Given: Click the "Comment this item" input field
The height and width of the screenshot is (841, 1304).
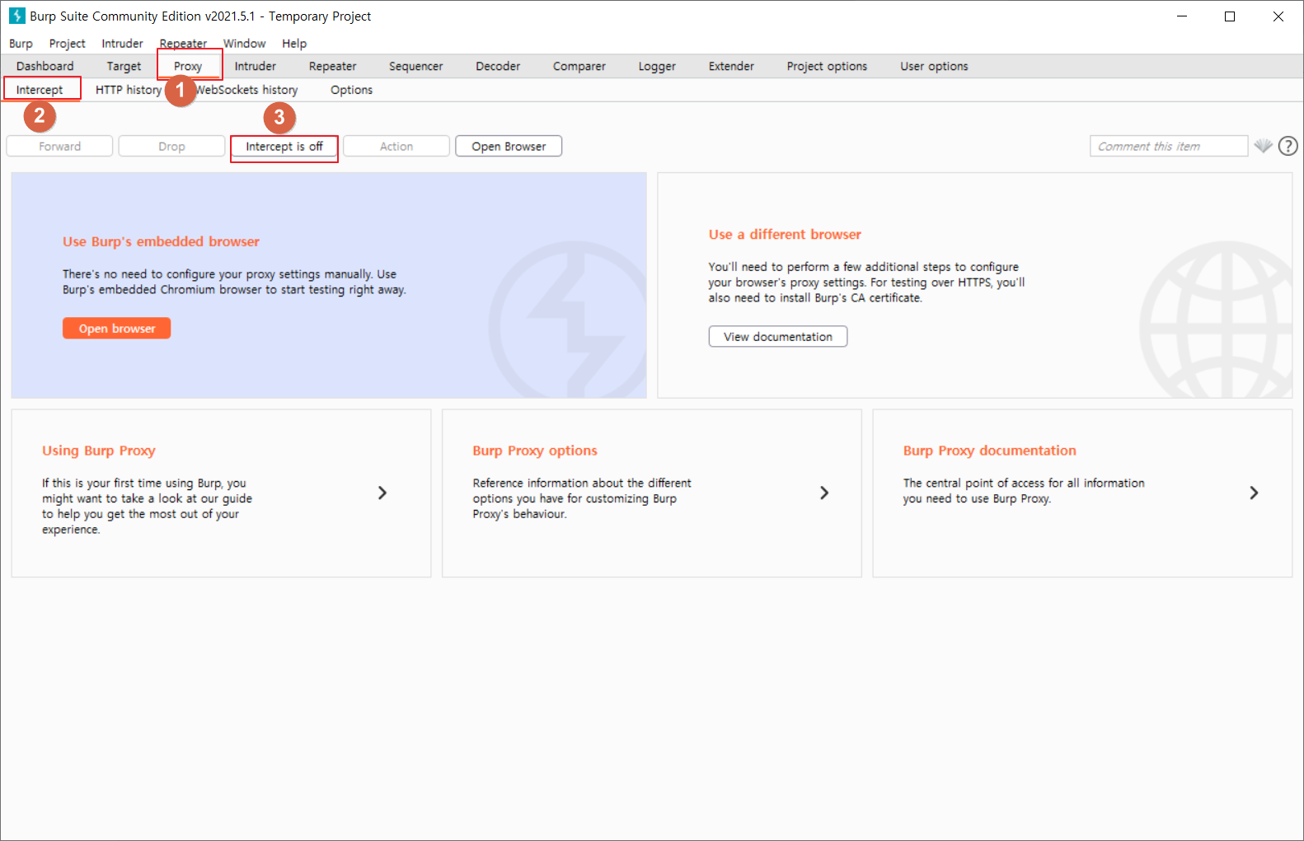Looking at the screenshot, I should (1169, 147).
